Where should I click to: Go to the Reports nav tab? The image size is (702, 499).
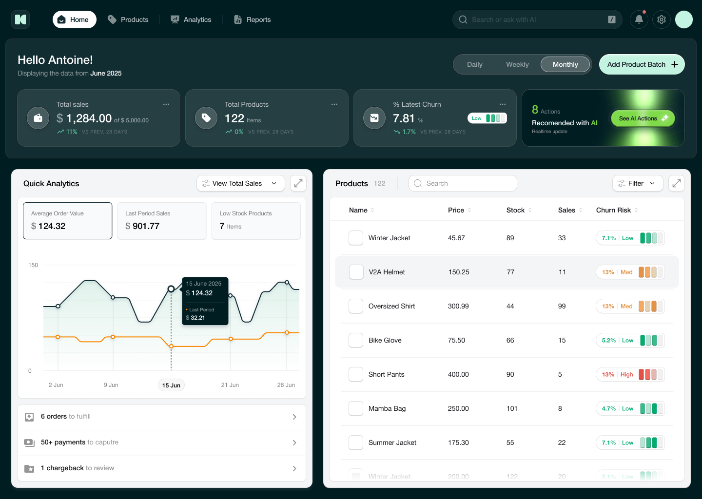click(x=252, y=19)
